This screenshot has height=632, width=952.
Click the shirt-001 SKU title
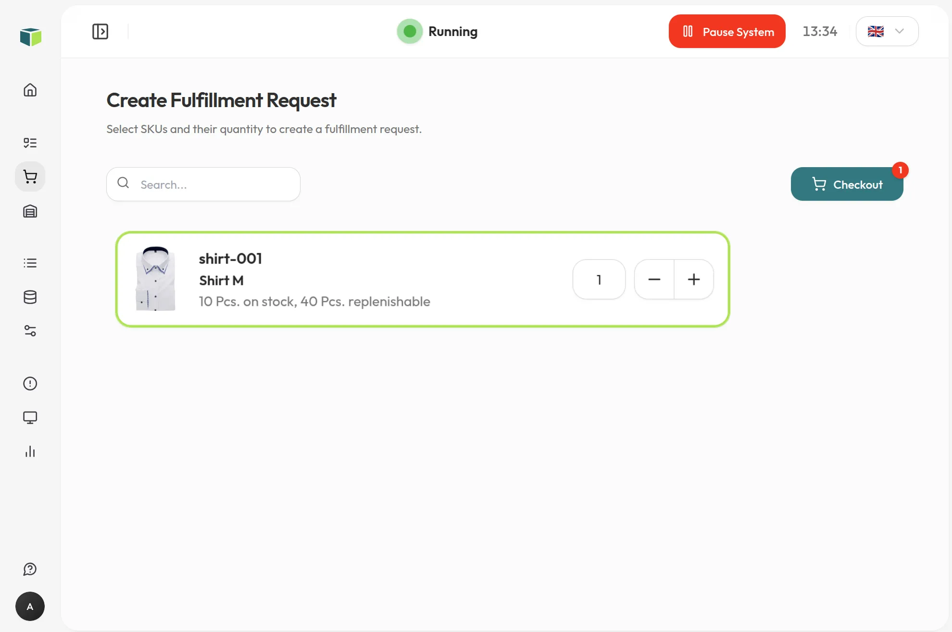[231, 259]
